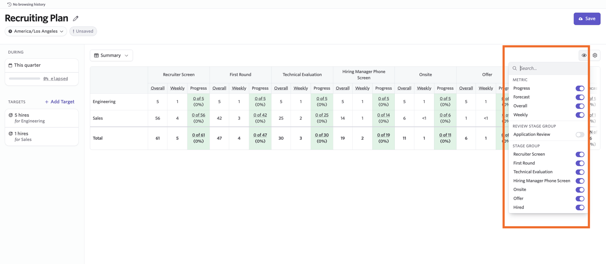The width and height of the screenshot is (606, 264).
Task: Open column visibility with the eye icon
Action: coord(584,55)
